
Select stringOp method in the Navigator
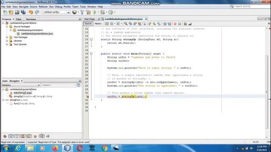[33, 96]
